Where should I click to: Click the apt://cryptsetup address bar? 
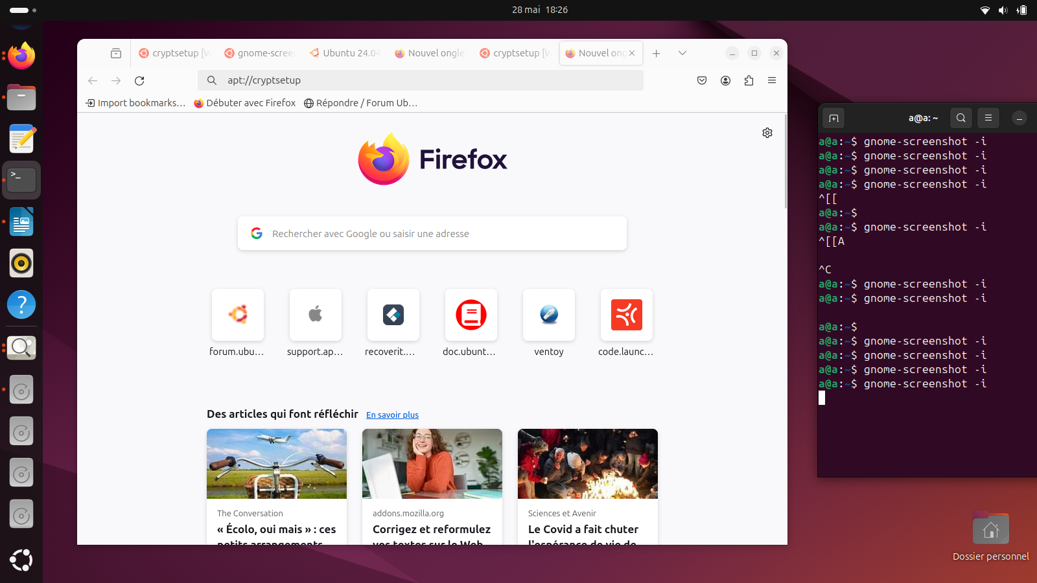click(421, 80)
